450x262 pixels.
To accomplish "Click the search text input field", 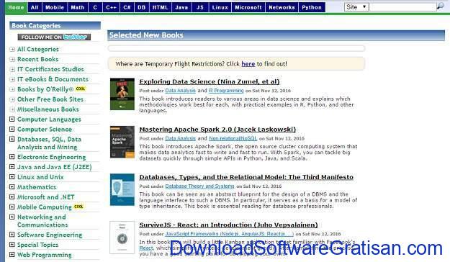I will tap(402, 7).
